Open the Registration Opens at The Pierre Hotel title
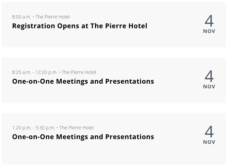Screen dimensions: 228x167 [x=80, y=26]
